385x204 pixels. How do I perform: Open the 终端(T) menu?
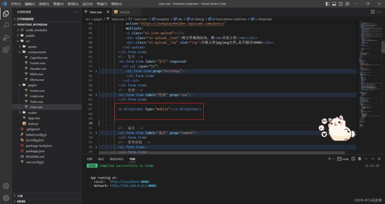pos(102,4)
